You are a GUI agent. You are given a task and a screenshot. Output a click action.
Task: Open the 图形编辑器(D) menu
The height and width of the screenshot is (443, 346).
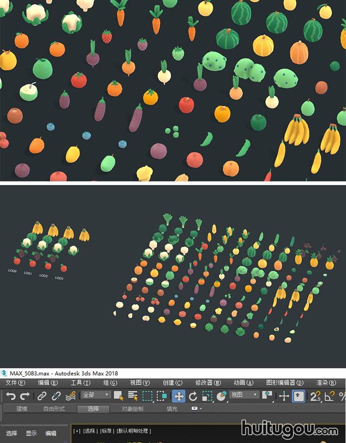(285, 383)
